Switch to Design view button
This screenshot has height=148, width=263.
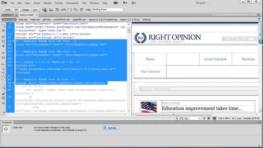point(25,10)
